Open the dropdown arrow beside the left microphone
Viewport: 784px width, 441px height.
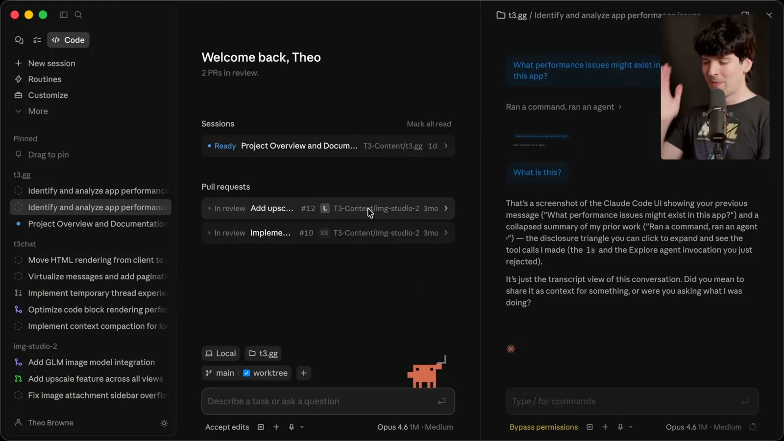tap(302, 427)
